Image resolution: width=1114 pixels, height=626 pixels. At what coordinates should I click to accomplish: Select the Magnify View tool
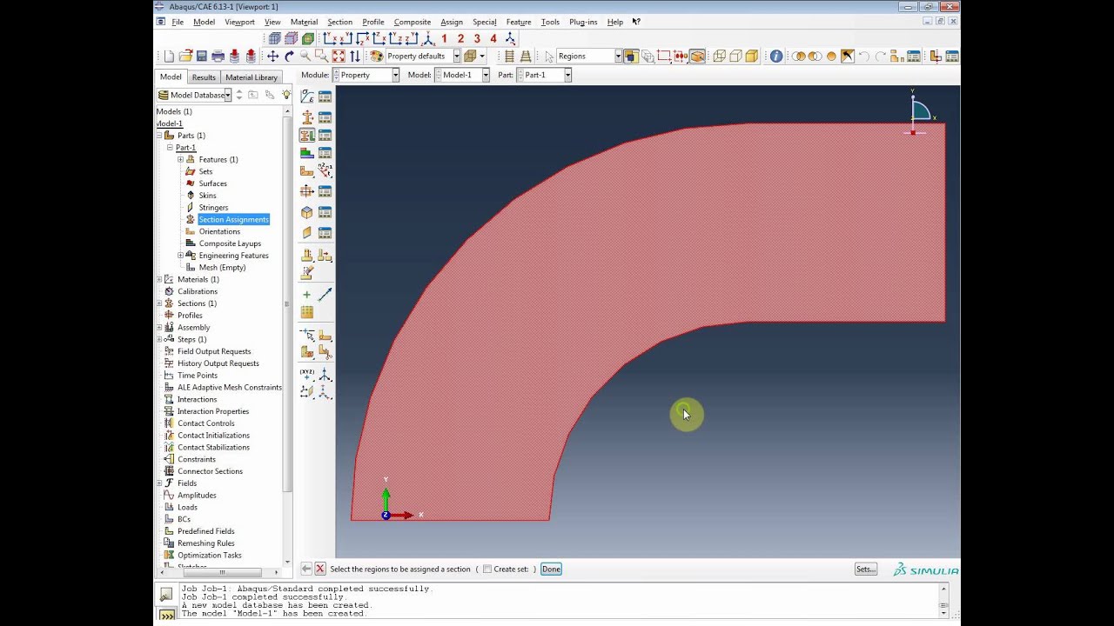pyautogui.click(x=305, y=57)
